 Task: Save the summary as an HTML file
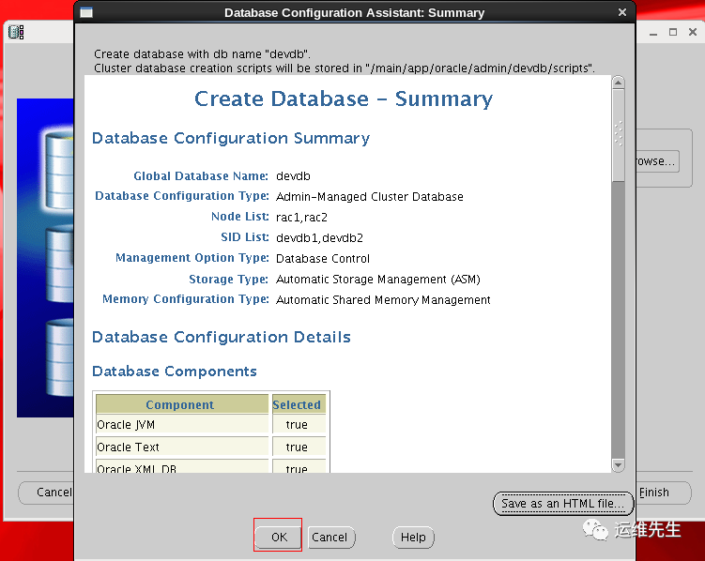(561, 504)
